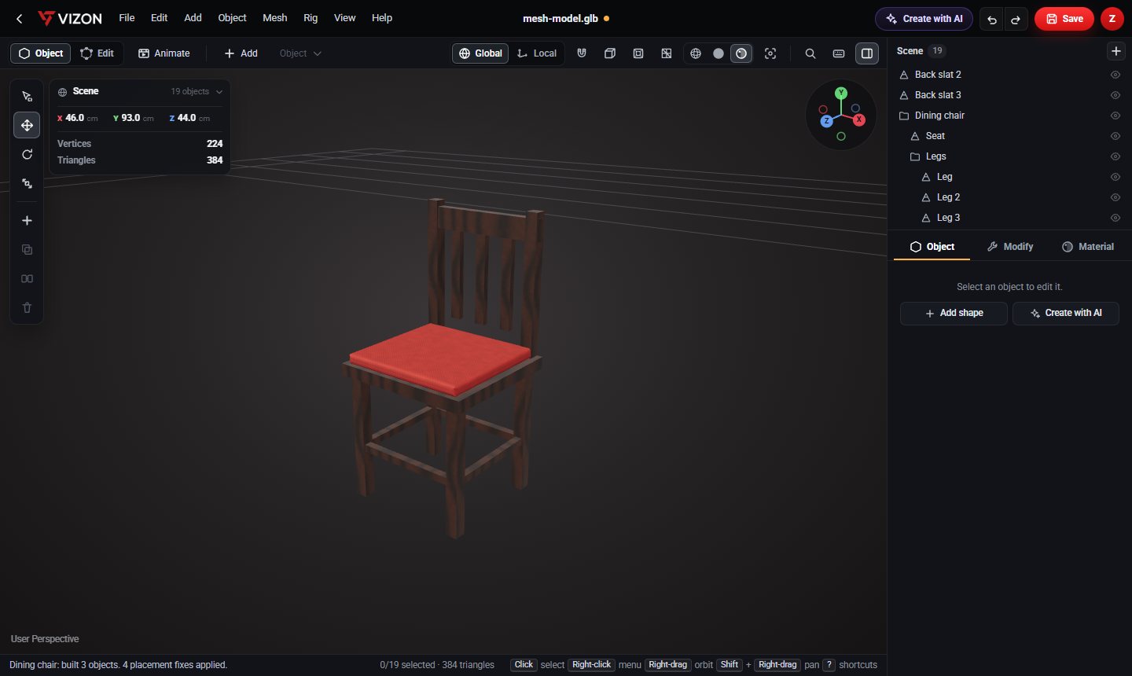
Task: Click the duplicate icon in left toolbar
Action: click(27, 250)
